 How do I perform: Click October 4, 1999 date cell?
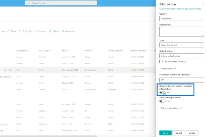click(69, 104)
